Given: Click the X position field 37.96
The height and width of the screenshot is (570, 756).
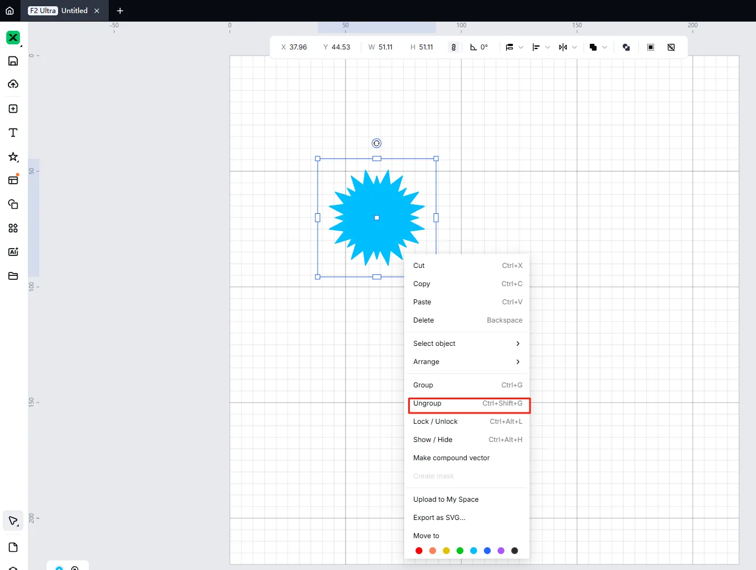Looking at the screenshot, I should point(298,47).
